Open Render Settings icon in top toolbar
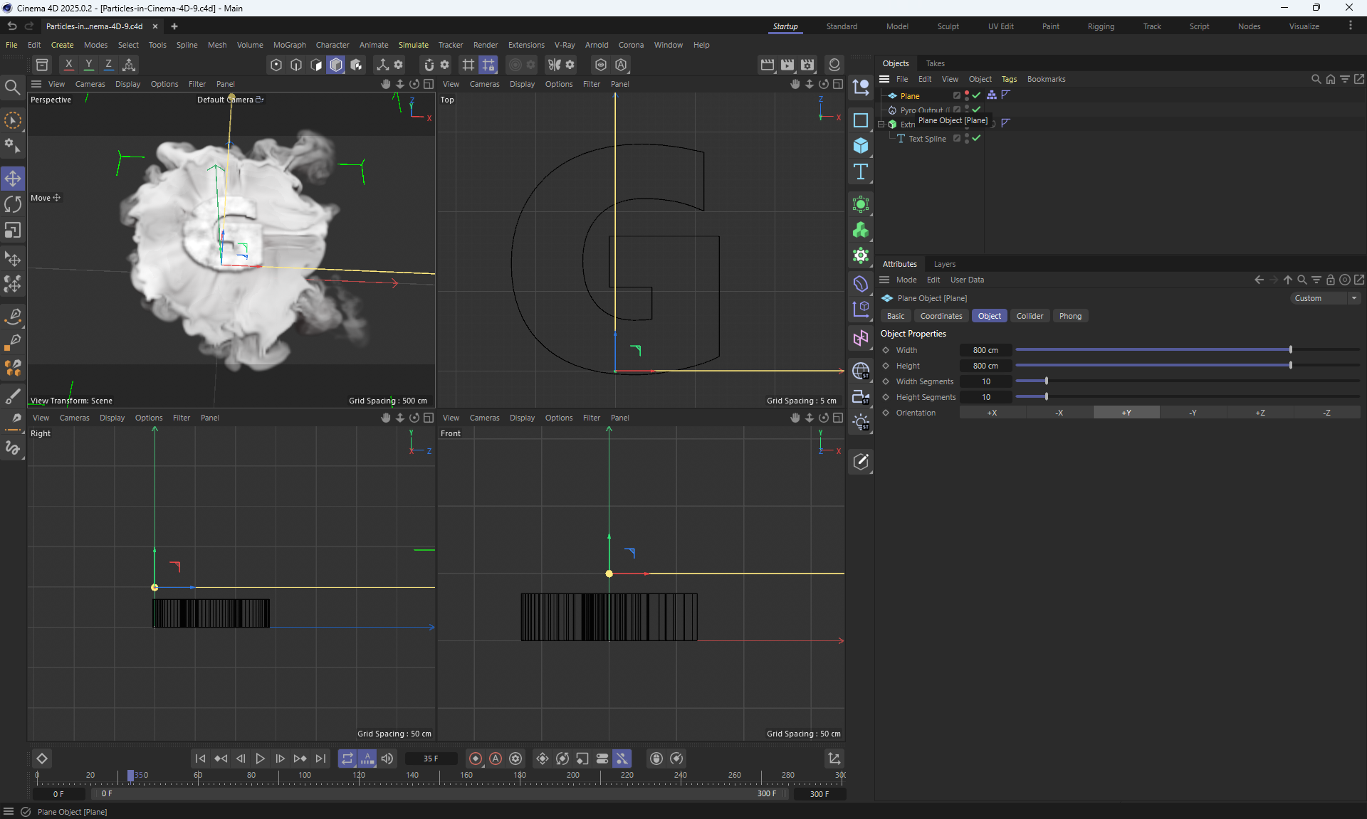 807,65
